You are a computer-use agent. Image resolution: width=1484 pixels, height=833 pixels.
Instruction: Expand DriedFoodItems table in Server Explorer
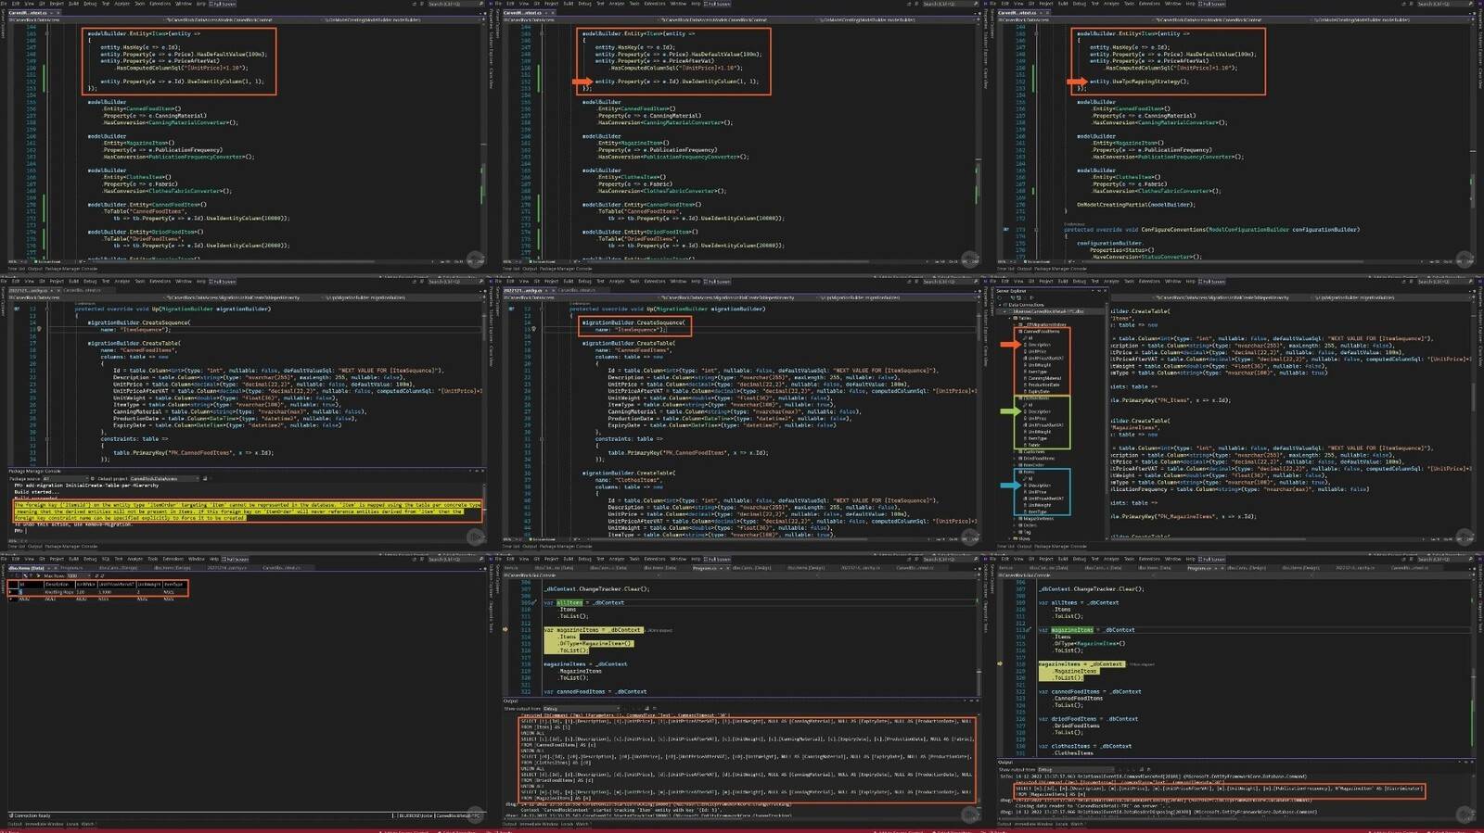(1015, 459)
